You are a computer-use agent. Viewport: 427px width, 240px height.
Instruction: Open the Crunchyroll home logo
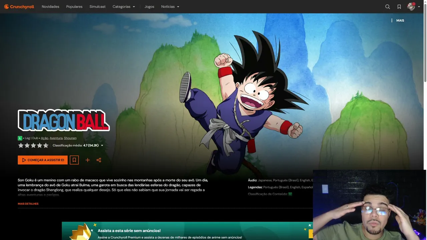pos(19,7)
